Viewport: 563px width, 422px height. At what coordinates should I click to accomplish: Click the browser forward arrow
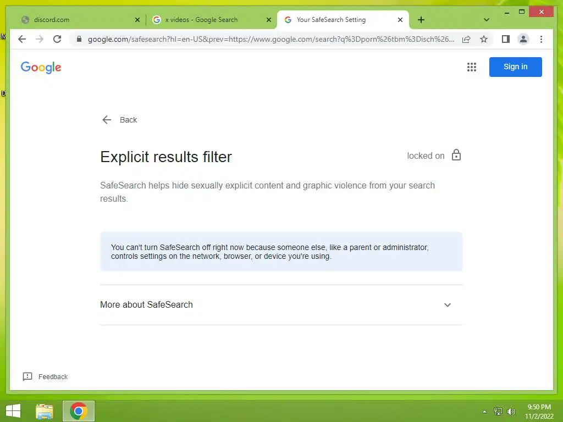(40, 39)
